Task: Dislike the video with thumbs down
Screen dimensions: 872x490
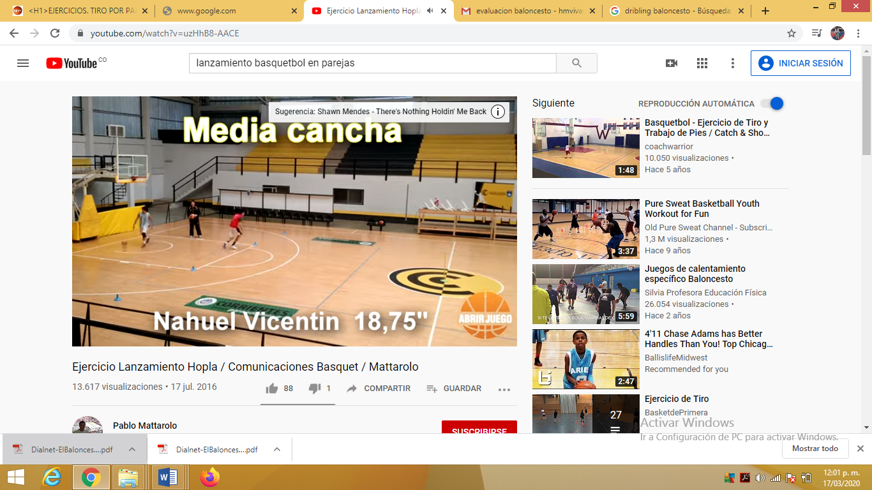Action: pyautogui.click(x=315, y=388)
